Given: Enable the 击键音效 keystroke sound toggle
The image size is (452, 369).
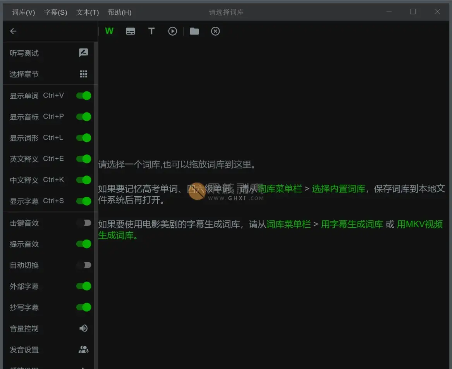Looking at the screenshot, I should pos(84,223).
